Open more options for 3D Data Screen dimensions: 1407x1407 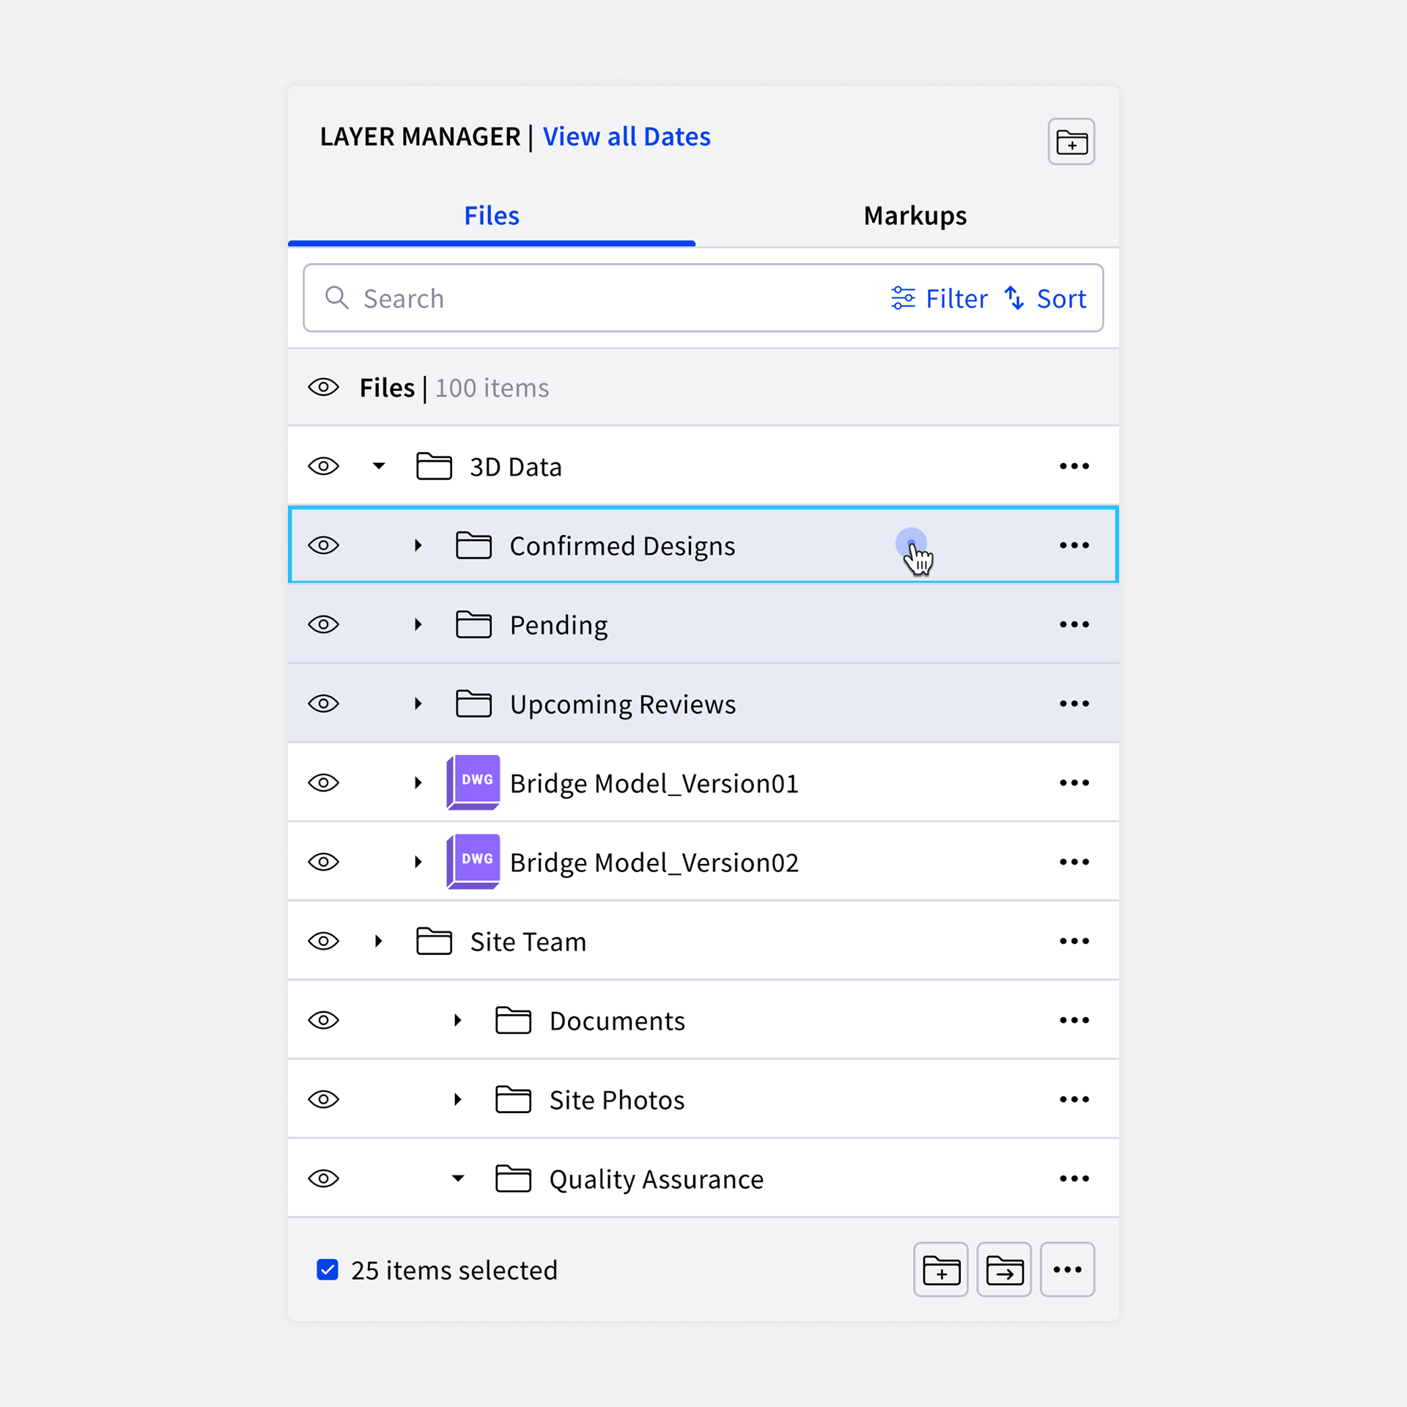(x=1074, y=466)
